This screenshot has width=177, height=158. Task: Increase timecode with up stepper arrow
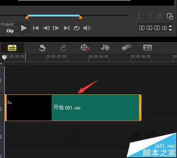tap(170, 26)
